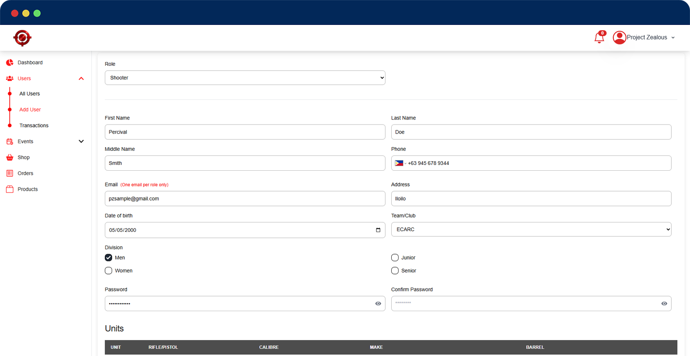Click the Address input field
This screenshot has width=690, height=356.
(531, 198)
